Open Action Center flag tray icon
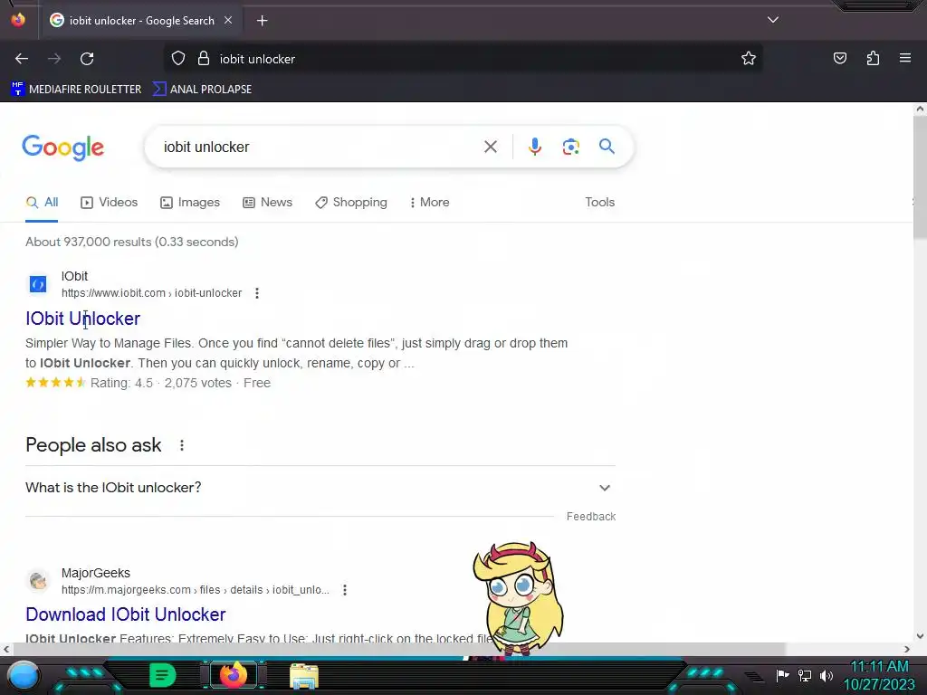Image resolution: width=927 pixels, height=695 pixels. [782, 675]
